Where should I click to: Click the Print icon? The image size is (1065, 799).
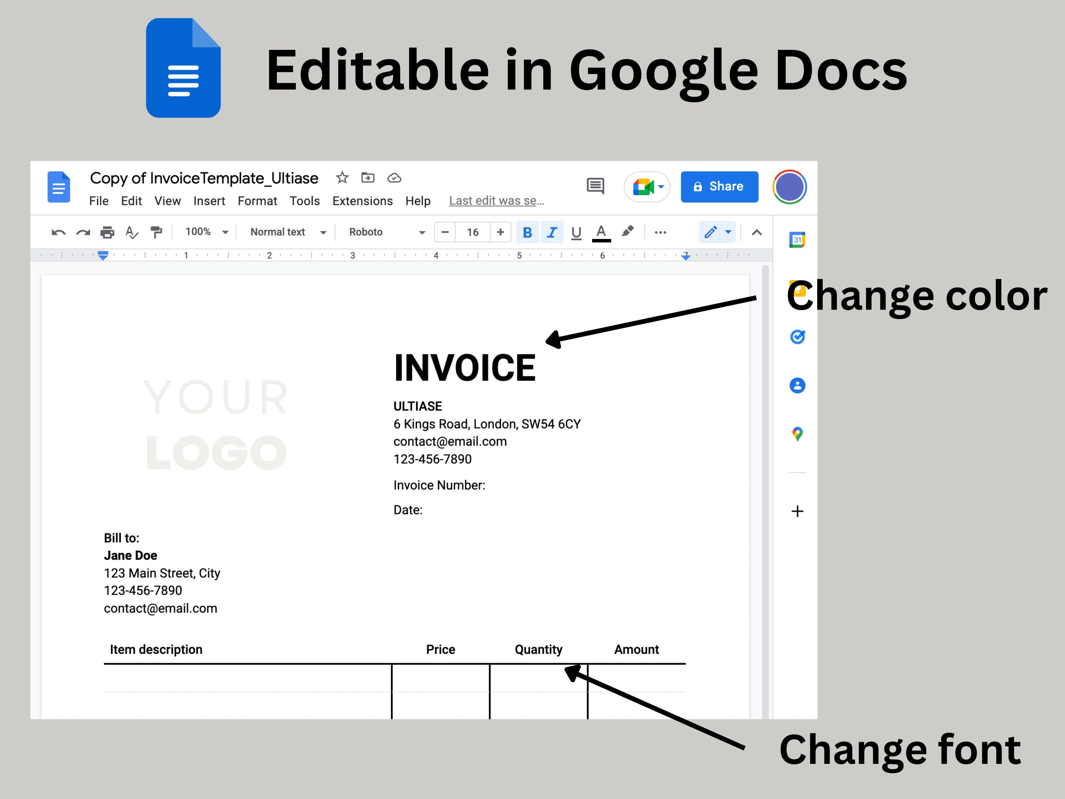[x=107, y=233]
